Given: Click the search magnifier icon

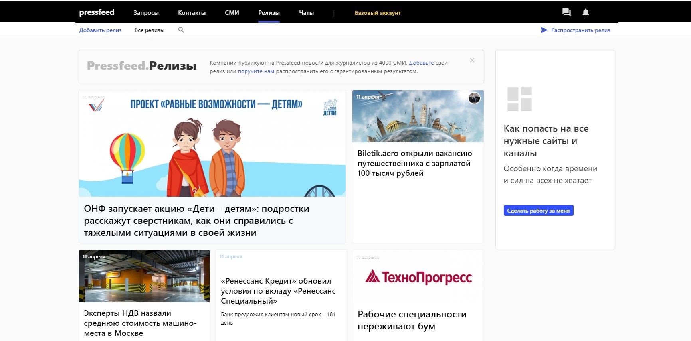Looking at the screenshot, I should pyautogui.click(x=181, y=30).
